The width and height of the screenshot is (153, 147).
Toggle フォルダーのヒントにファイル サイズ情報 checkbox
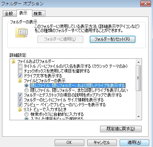[x=20, y=100]
